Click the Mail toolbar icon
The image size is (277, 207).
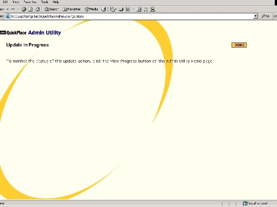coord(112,9)
